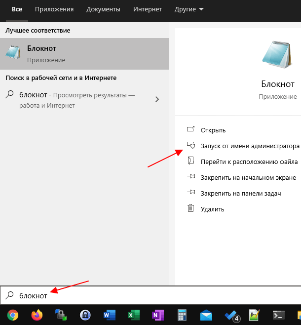
Task: Open Google Chrome from the taskbar
Action: point(13,315)
